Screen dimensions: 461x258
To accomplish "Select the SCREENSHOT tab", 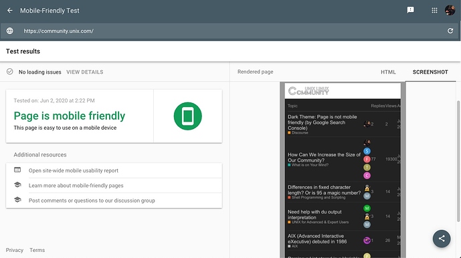I will tap(430, 72).
